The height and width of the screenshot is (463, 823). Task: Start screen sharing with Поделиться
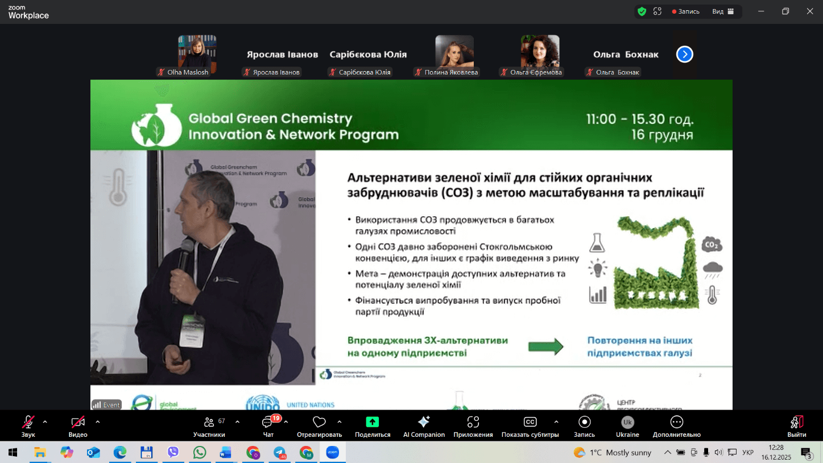coord(372,425)
